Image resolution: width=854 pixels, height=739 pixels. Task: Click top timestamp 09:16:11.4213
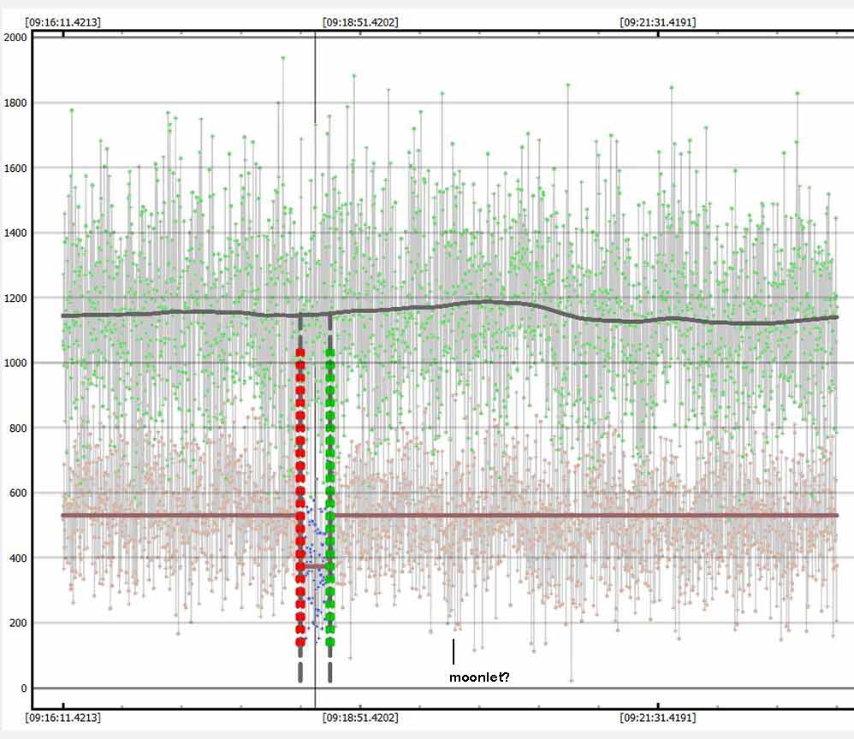click(63, 22)
